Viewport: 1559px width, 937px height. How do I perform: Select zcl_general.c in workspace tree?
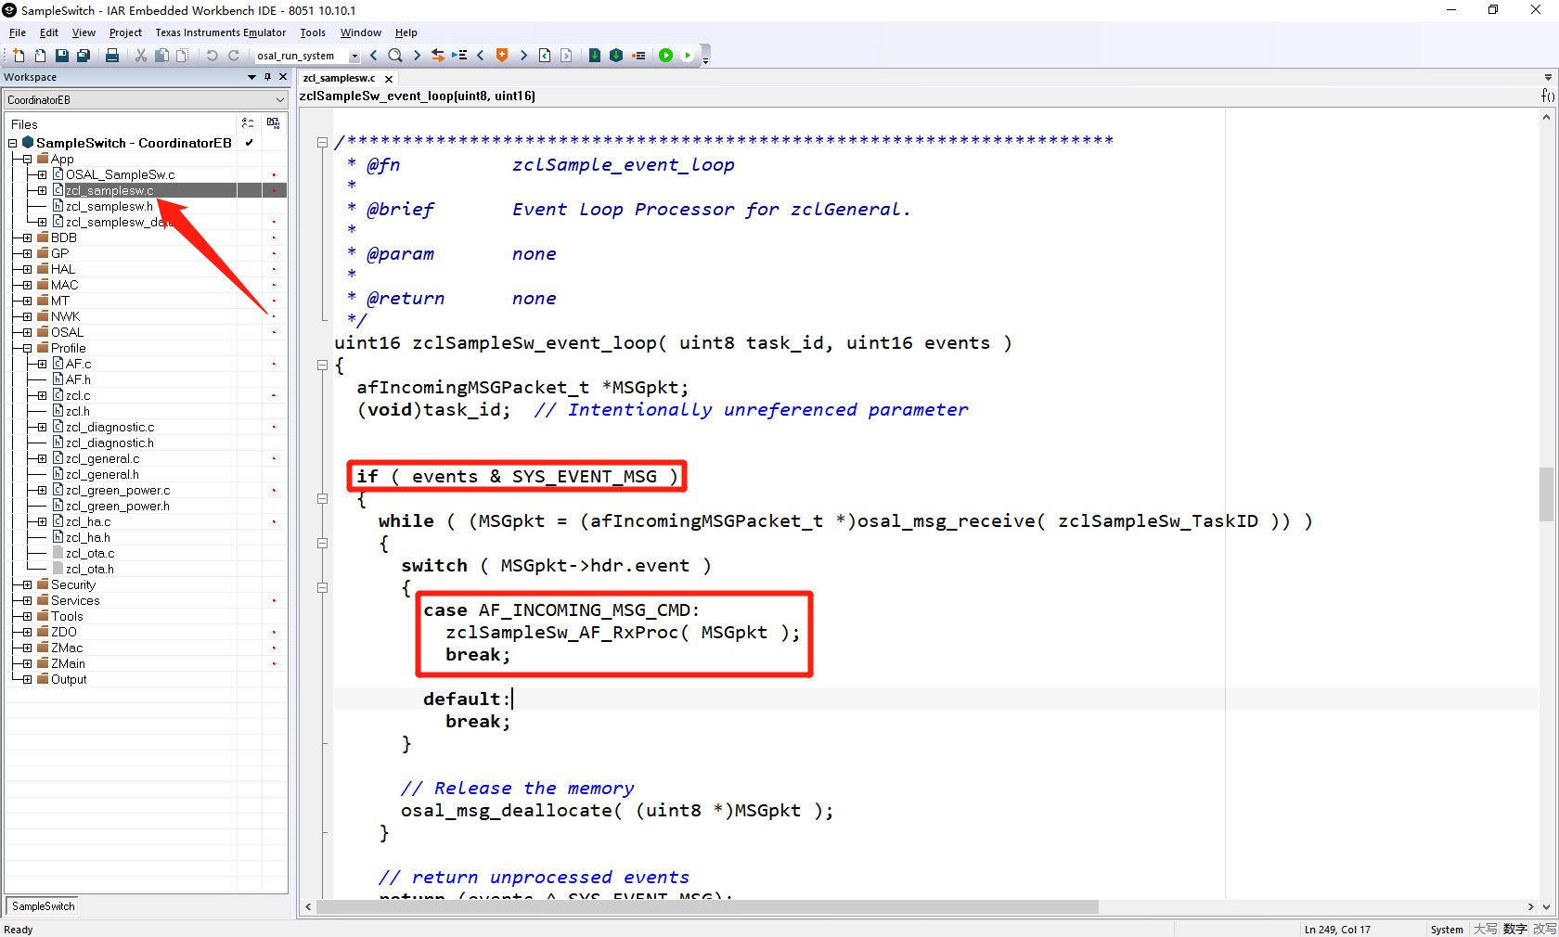[x=102, y=459]
